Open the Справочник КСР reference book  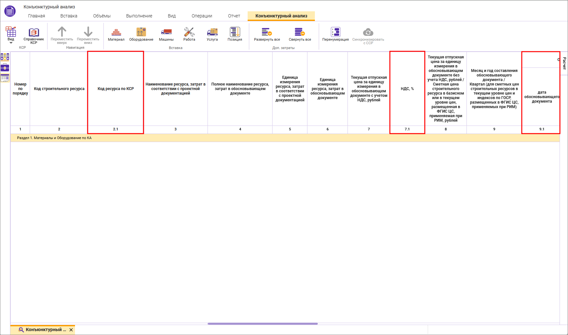(x=34, y=36)
